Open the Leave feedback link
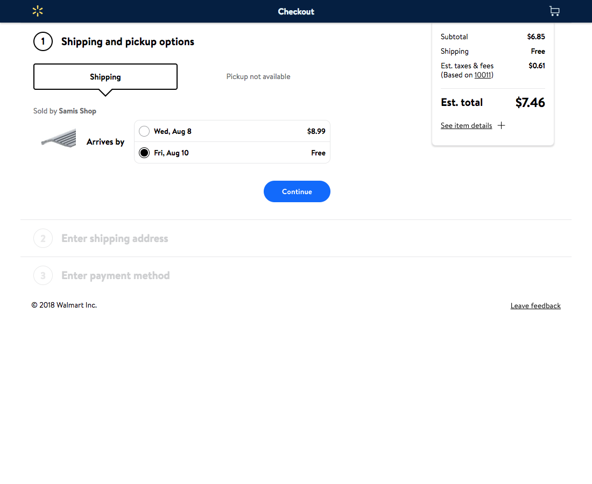This screenshot has height=484, width=592. (x=535, y=305)
